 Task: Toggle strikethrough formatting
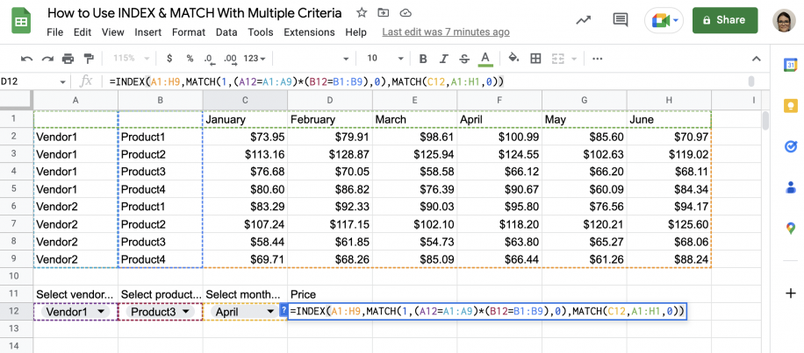pyautogui.click(x=464, y=59)
